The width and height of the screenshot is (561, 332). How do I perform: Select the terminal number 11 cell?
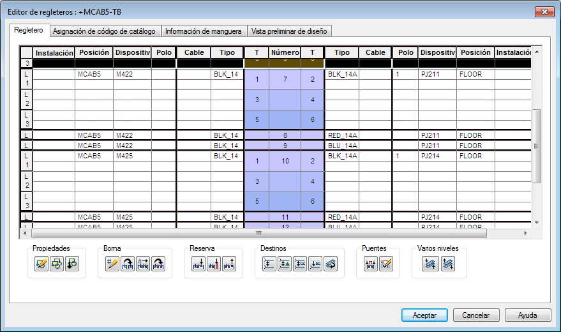(285, 217)
